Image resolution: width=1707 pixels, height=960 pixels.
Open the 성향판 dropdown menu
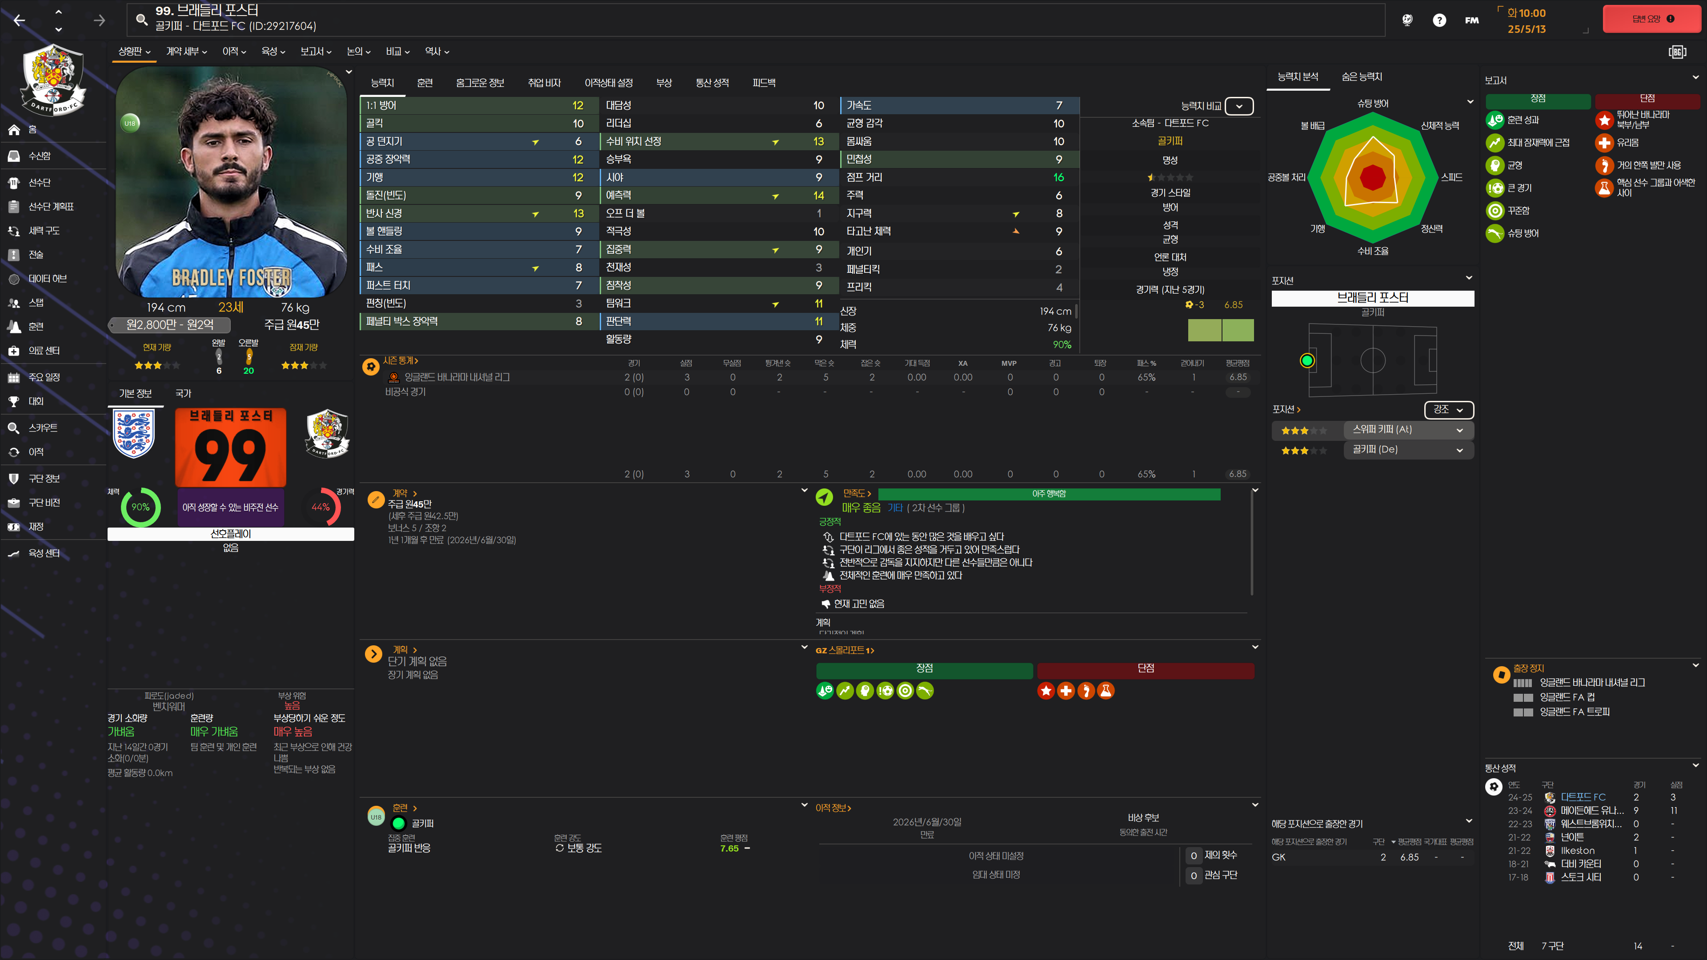pyautogui.click(x=135, y=51)
